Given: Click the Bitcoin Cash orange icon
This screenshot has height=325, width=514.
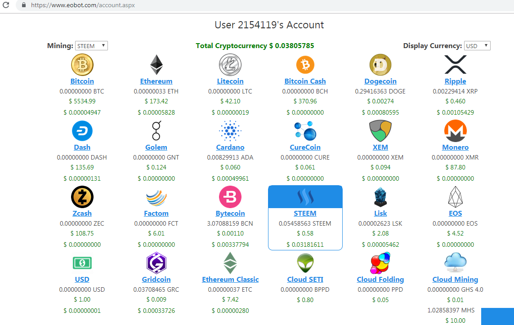Looking at the screenshot, I should point(305,65).
